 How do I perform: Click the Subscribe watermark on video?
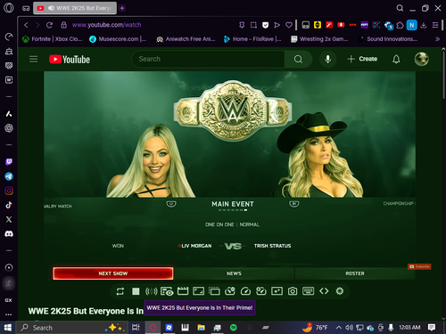419,266
